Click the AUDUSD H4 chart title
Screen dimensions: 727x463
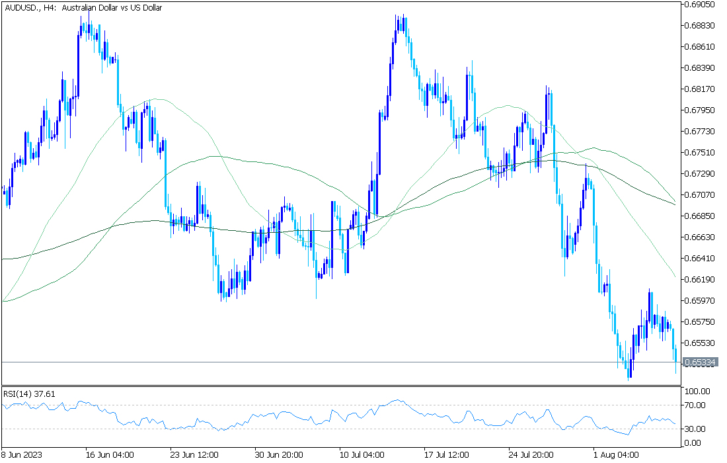point(83,8)
